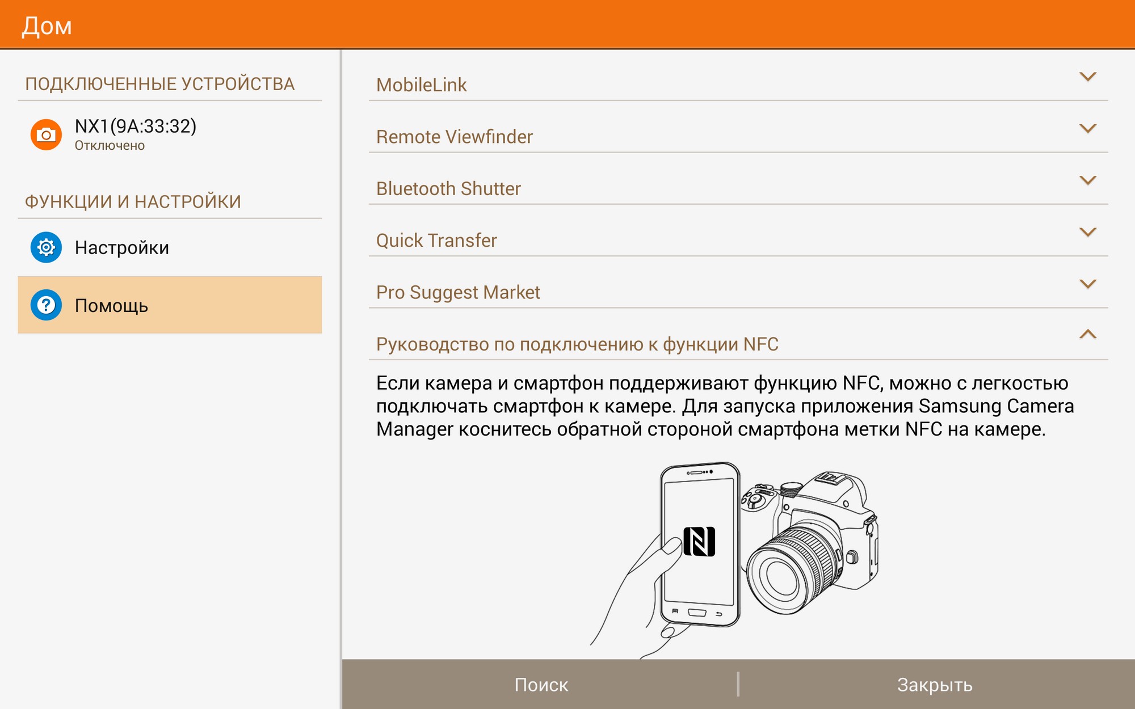Collapse the NFC guide section chevron
This screenshot has width=1135, height=709.
pyautogui.click(x=1087, y=335)
